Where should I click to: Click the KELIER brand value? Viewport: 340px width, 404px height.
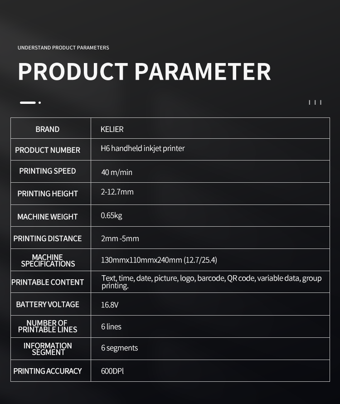(112, 129)
